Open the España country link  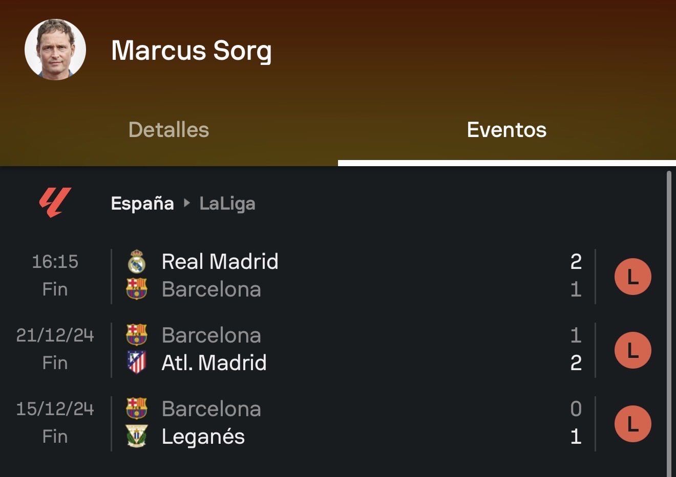[x=142, y=203]
